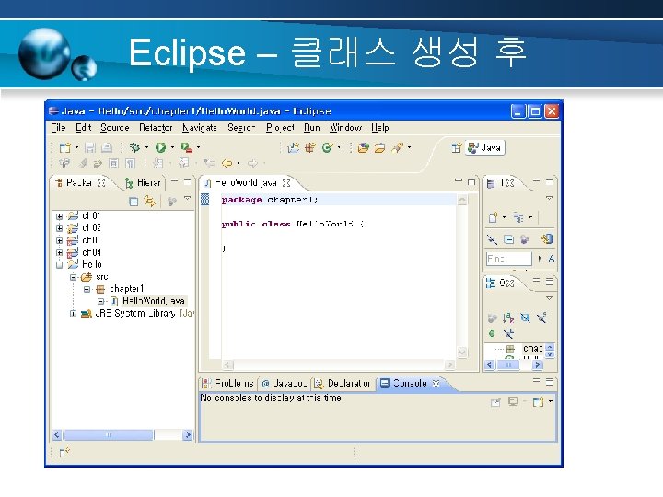
Task: Open dropdown arrow next to Run icon
Action: (x=172, y=147)
